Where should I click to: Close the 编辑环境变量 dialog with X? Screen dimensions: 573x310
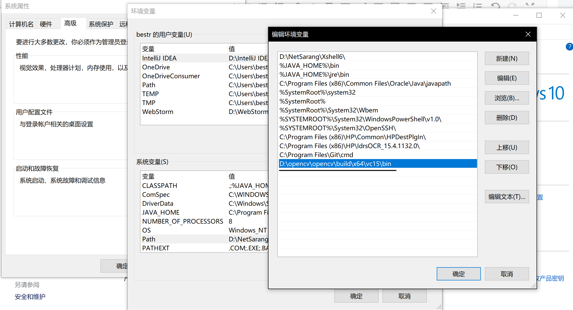pyautogui.click(x=528, y=34)
